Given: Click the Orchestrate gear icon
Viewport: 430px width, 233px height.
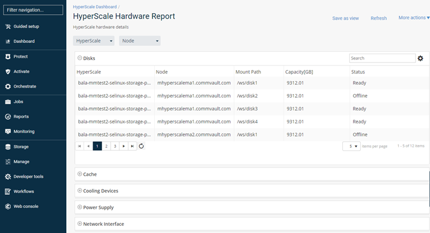Looking at the screenshot, I should pos(8,86).
